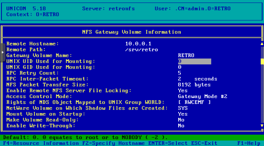Select Remote Hostname value 10.0.0.1

138,44
